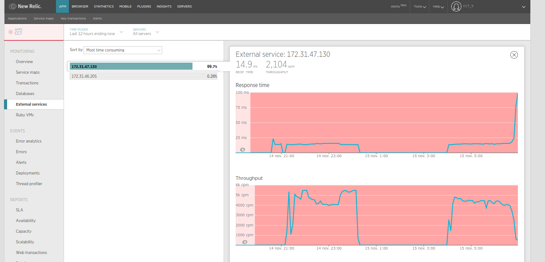Click the user avatar icon
Image resolution: width=545 pixels, height=262 pixels.
456,7
